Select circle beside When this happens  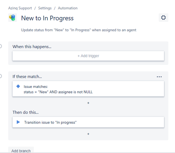pyautogui.click(x=0, y=46)
